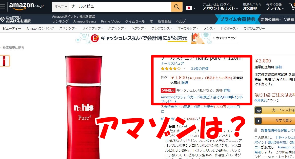This screenshot has height=159, width=295.
Task: Click 今すぐ買う buy now button
Action: click(275, 121)
